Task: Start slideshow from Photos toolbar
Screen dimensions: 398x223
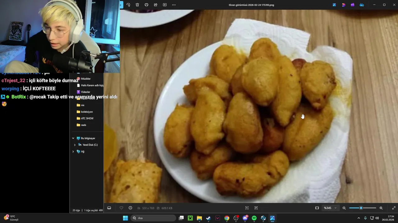Action: pyautogui.click(x=165, y=5)
